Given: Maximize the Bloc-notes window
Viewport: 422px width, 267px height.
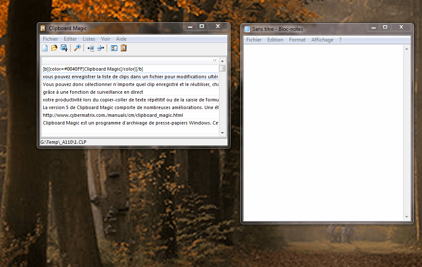Looking at the screenshot, I should (x=385, y=27).
